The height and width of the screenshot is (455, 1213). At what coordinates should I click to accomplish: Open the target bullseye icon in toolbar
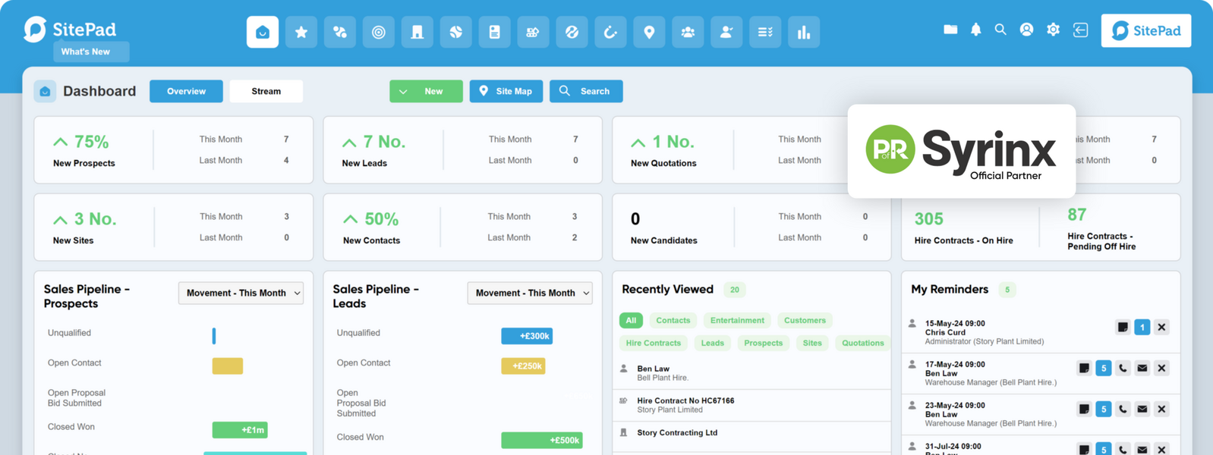click(378, 32)
